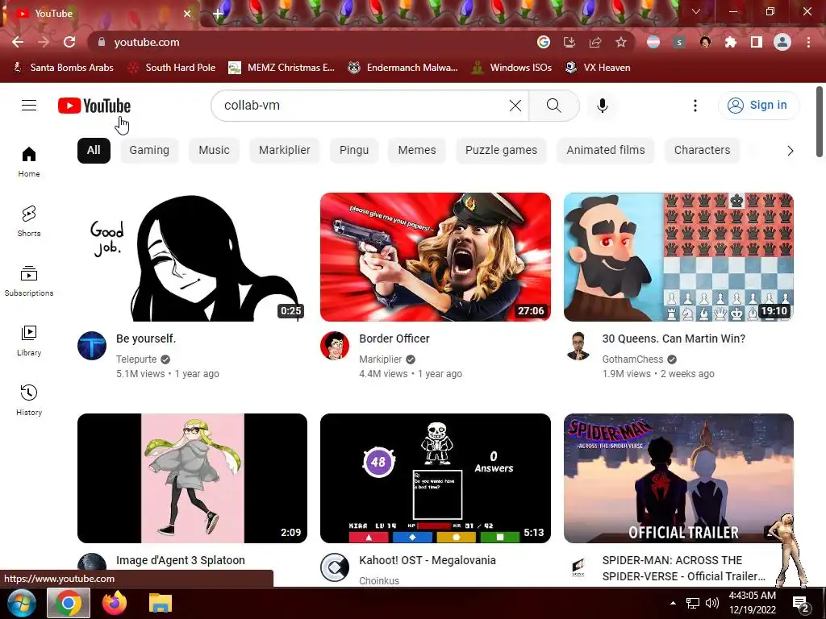826x619 pixels.
Task: Open South Hard Pole bookmark
Action: 173,68
